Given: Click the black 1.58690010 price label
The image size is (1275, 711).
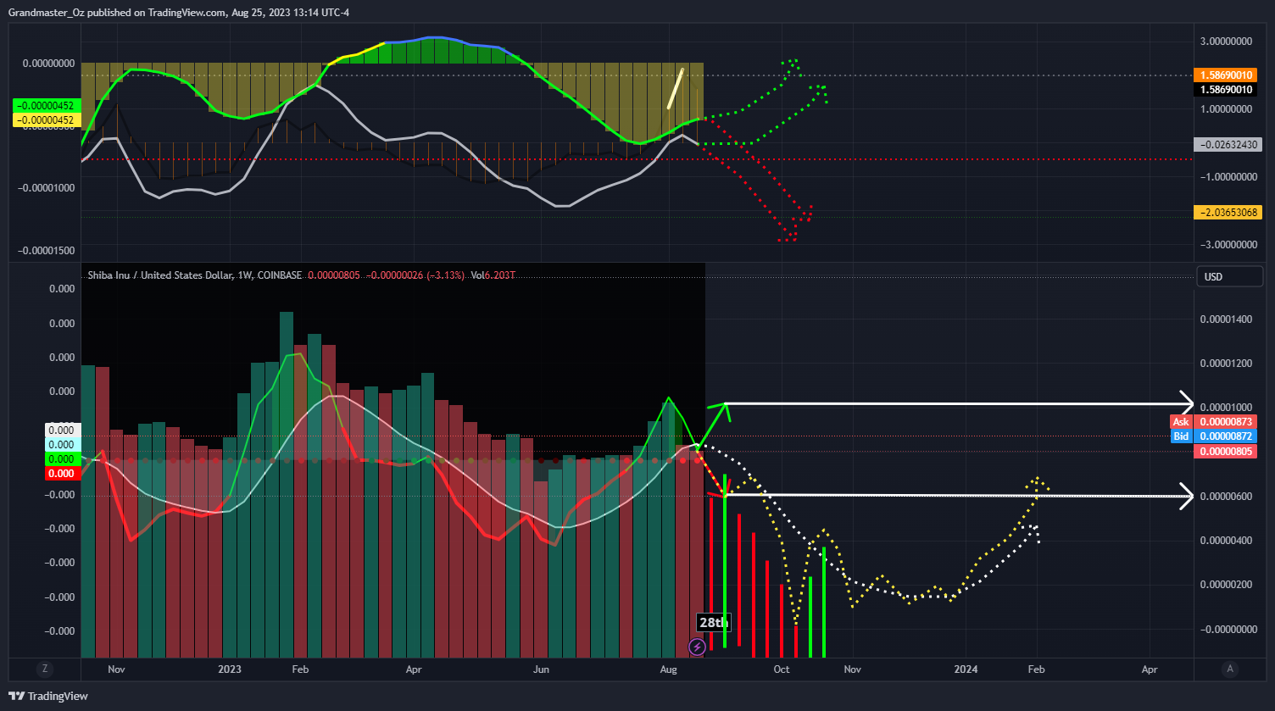Looking at the screenshot, I should click(1227, 89).
